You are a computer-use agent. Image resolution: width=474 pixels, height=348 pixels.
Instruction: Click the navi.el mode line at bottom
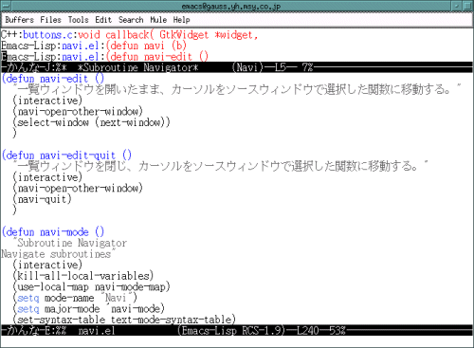(x=237, y=330)
